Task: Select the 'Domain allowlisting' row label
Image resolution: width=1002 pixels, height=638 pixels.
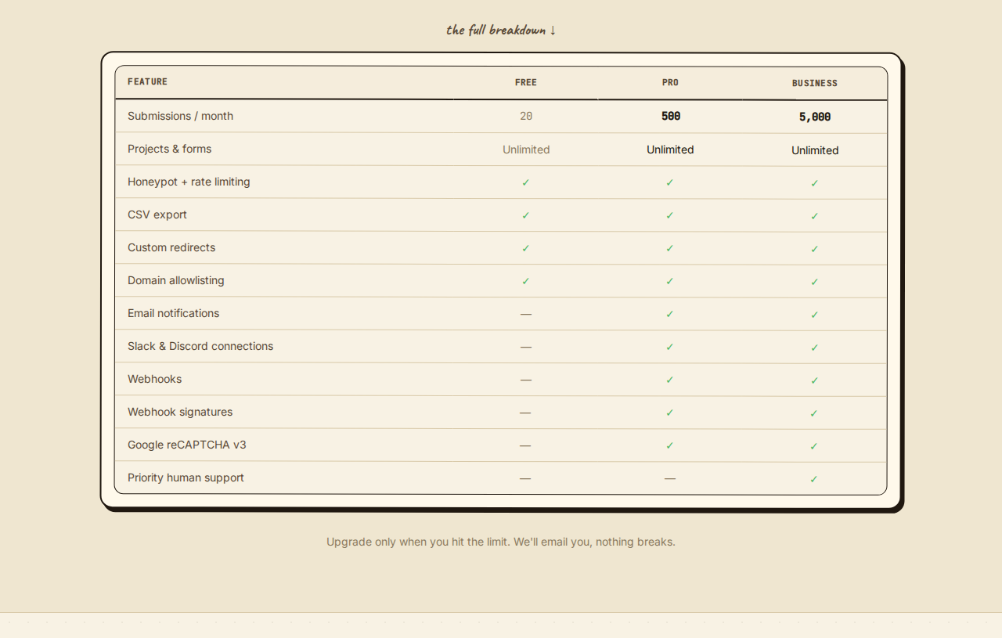Action: coord(176,280)
